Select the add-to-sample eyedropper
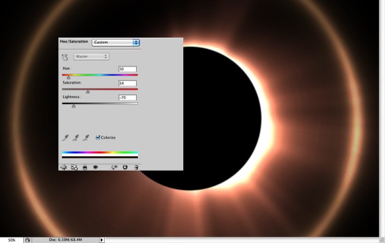385x243 pixels. pyautogui.click(x=76, y=137)
